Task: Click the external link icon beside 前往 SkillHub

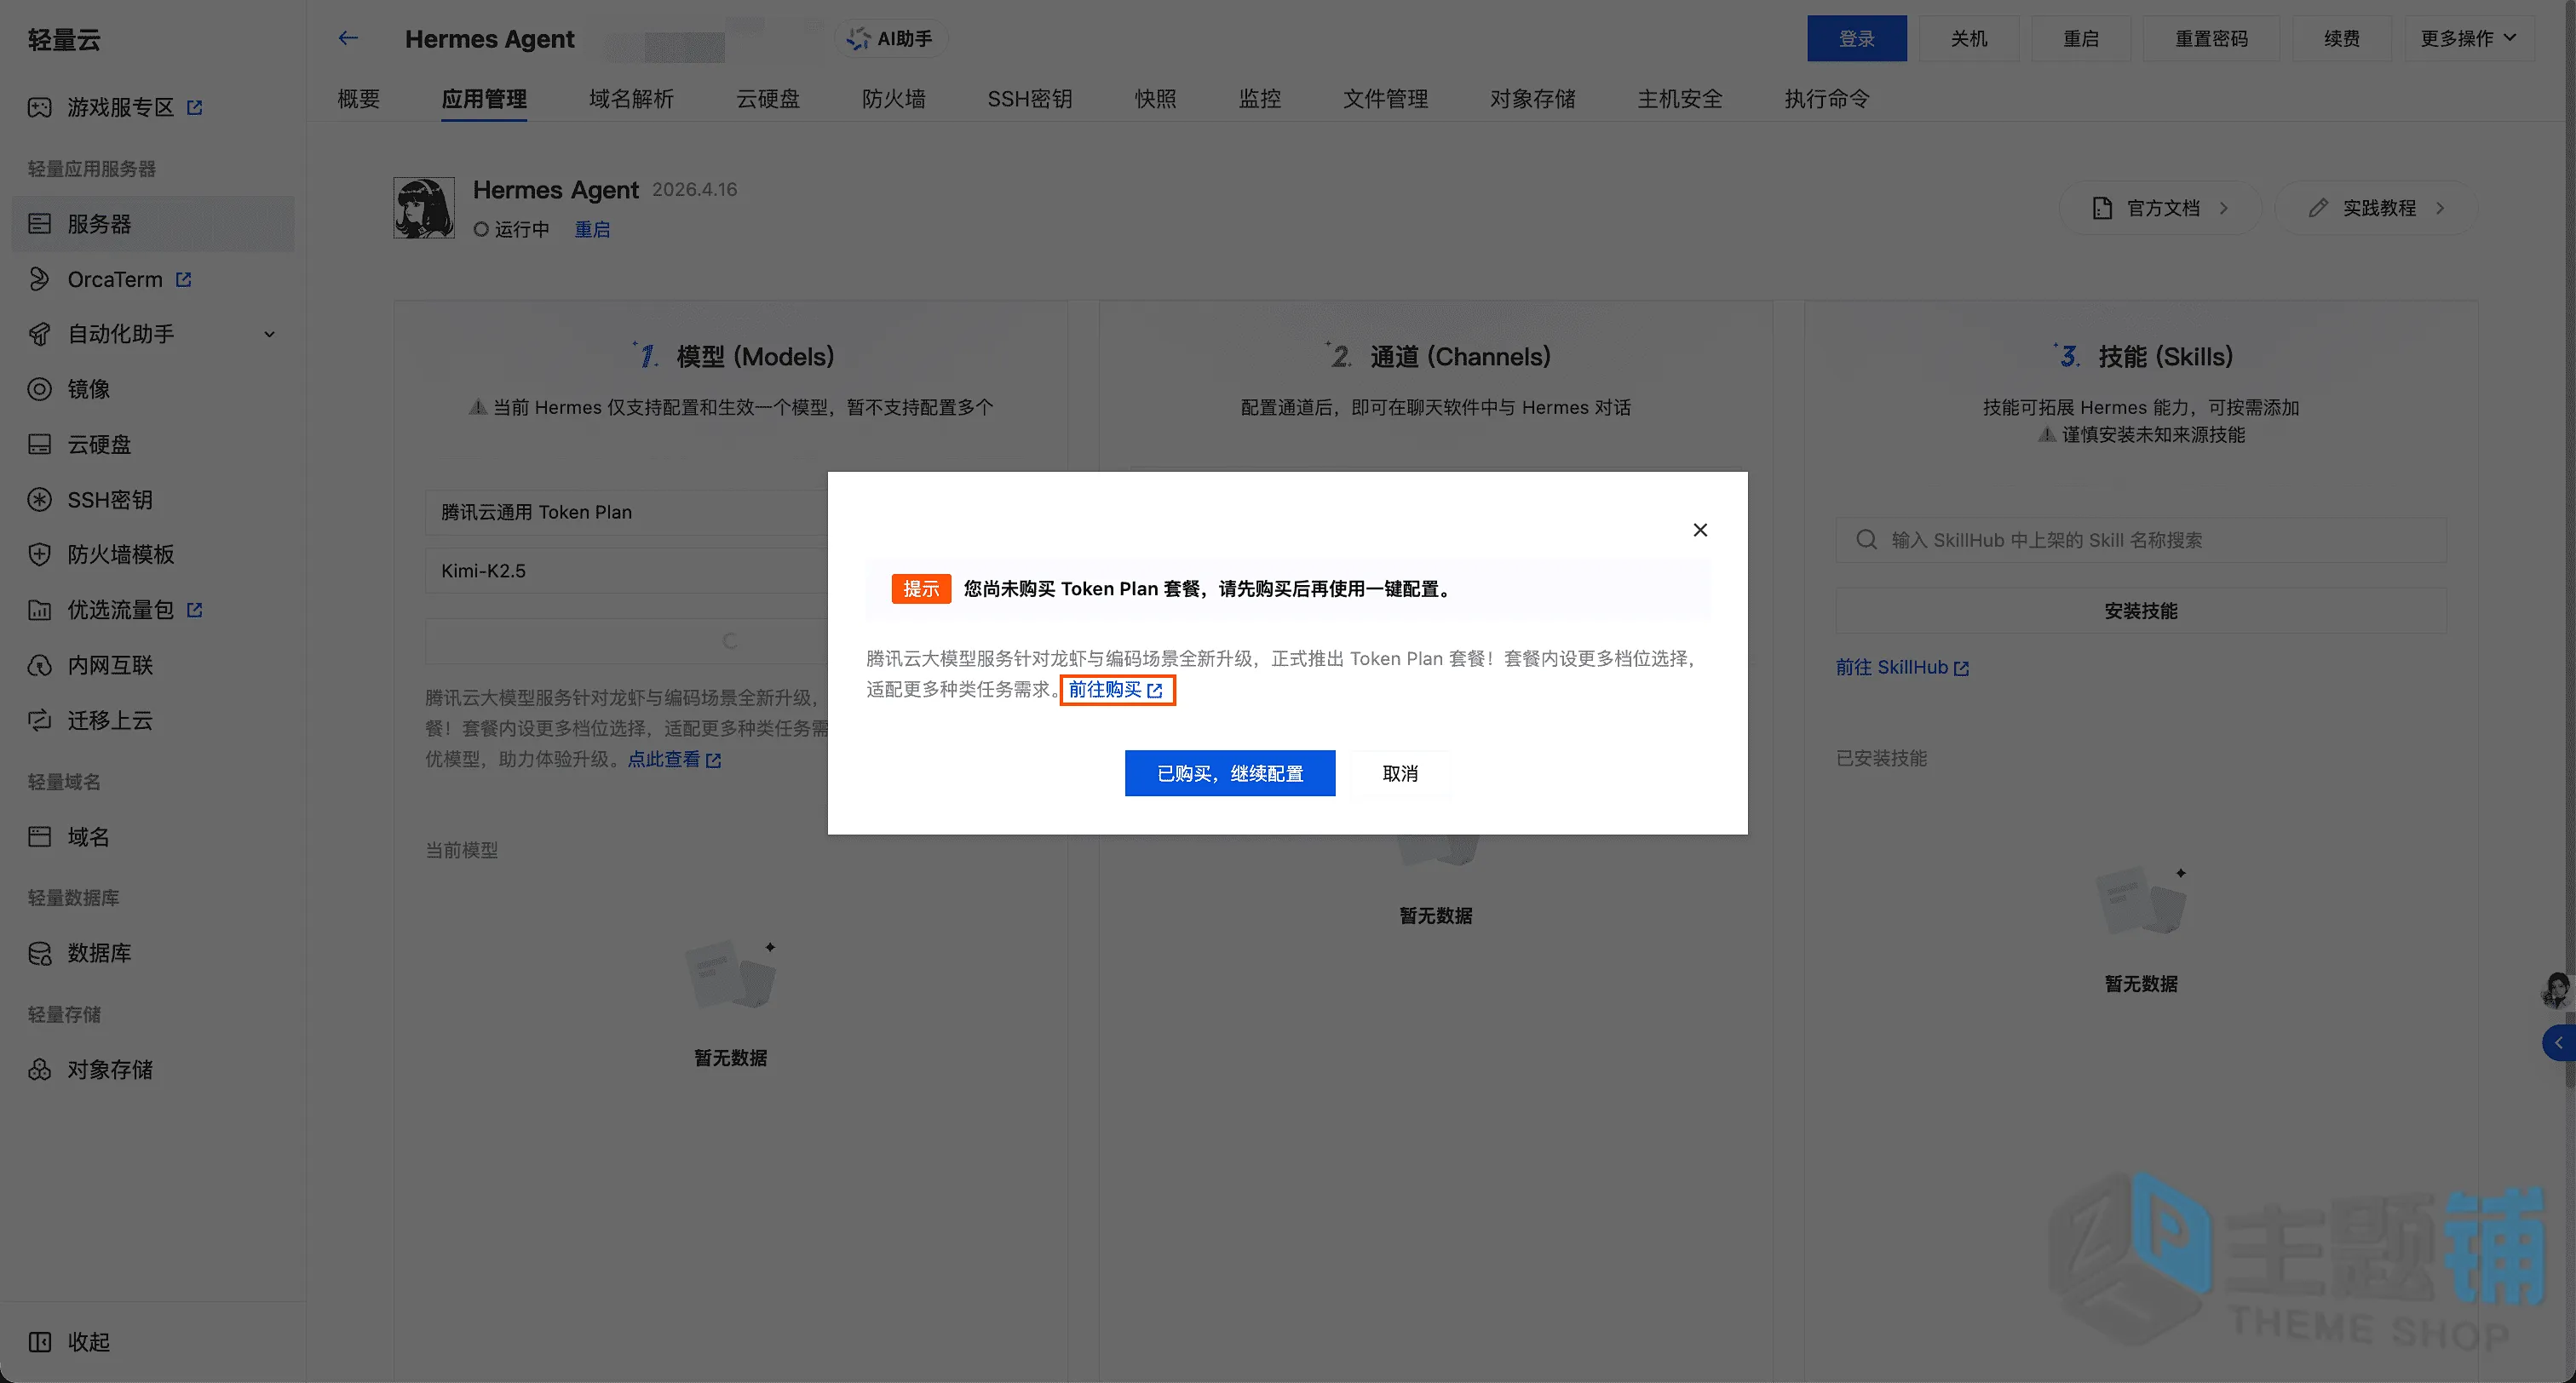Action: (1961, 668)
